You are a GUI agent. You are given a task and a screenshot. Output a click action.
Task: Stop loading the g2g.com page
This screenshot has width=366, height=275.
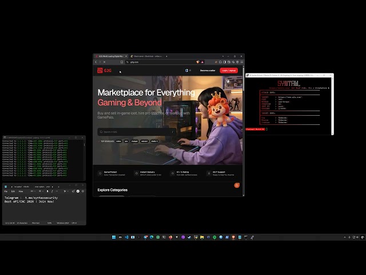[104, 62]
